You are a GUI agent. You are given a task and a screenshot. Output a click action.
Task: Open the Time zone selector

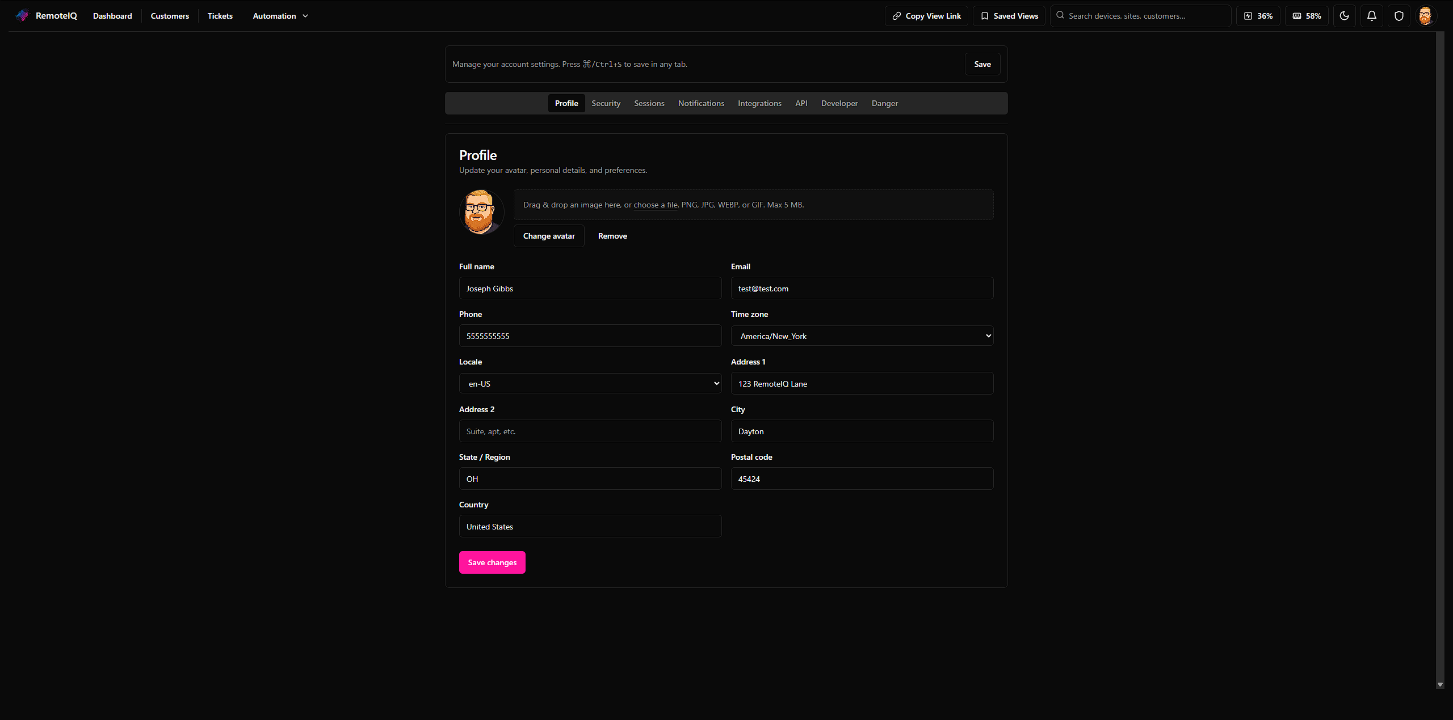(862, 336)
